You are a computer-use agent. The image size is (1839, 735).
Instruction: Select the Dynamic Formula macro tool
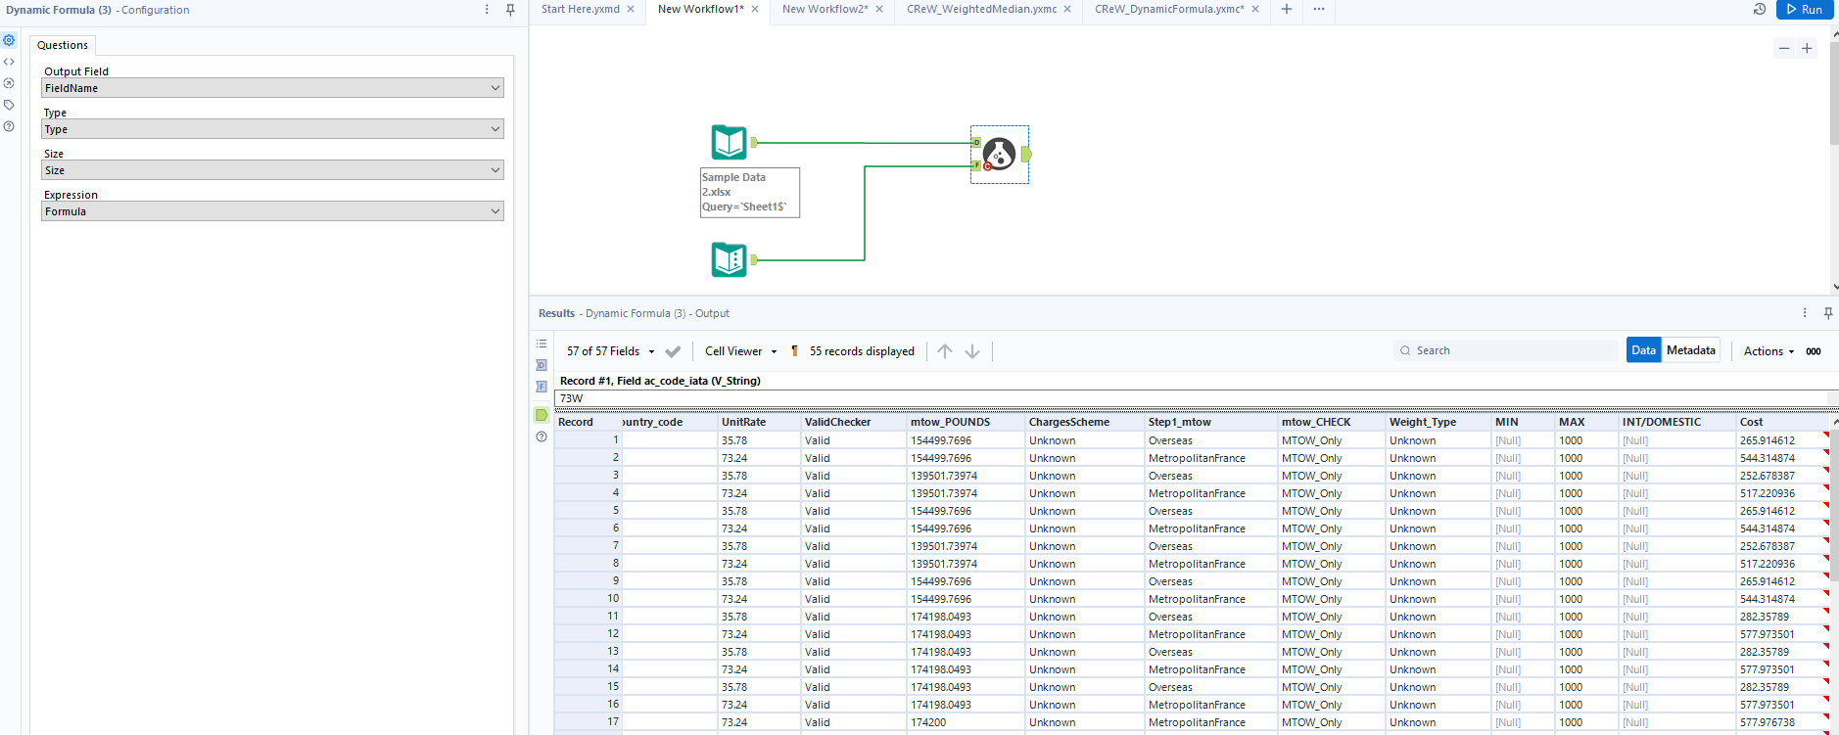tap(999, 154)
